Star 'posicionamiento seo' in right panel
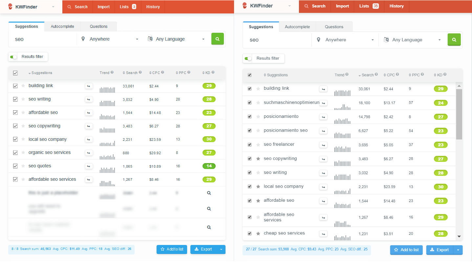This screenshot has height=262, width=472. [258, 131]
